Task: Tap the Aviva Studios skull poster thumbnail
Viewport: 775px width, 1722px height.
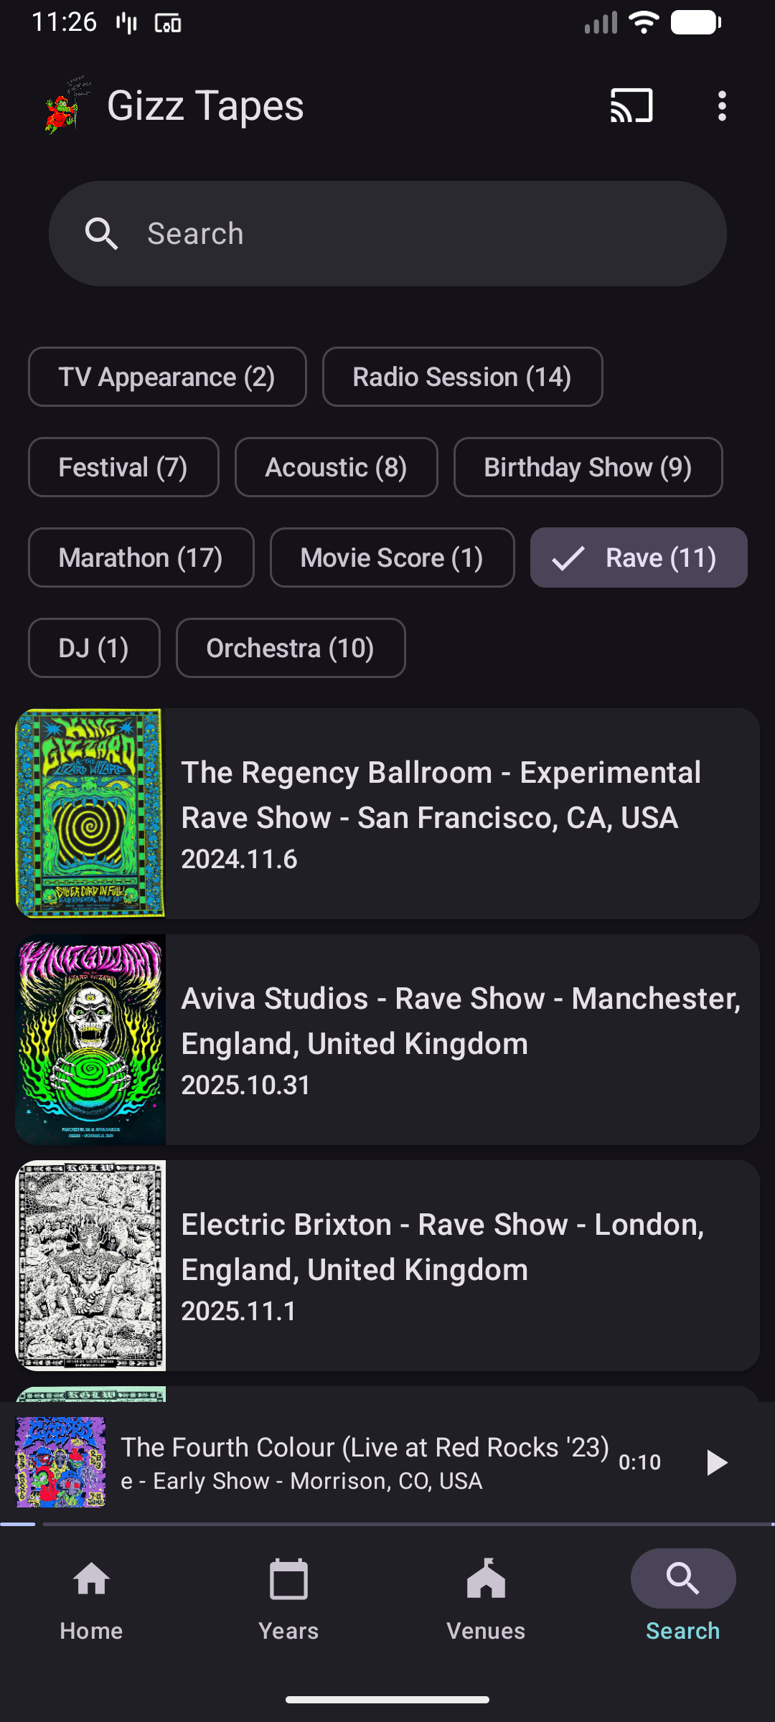Action: tap(90, 1040)
